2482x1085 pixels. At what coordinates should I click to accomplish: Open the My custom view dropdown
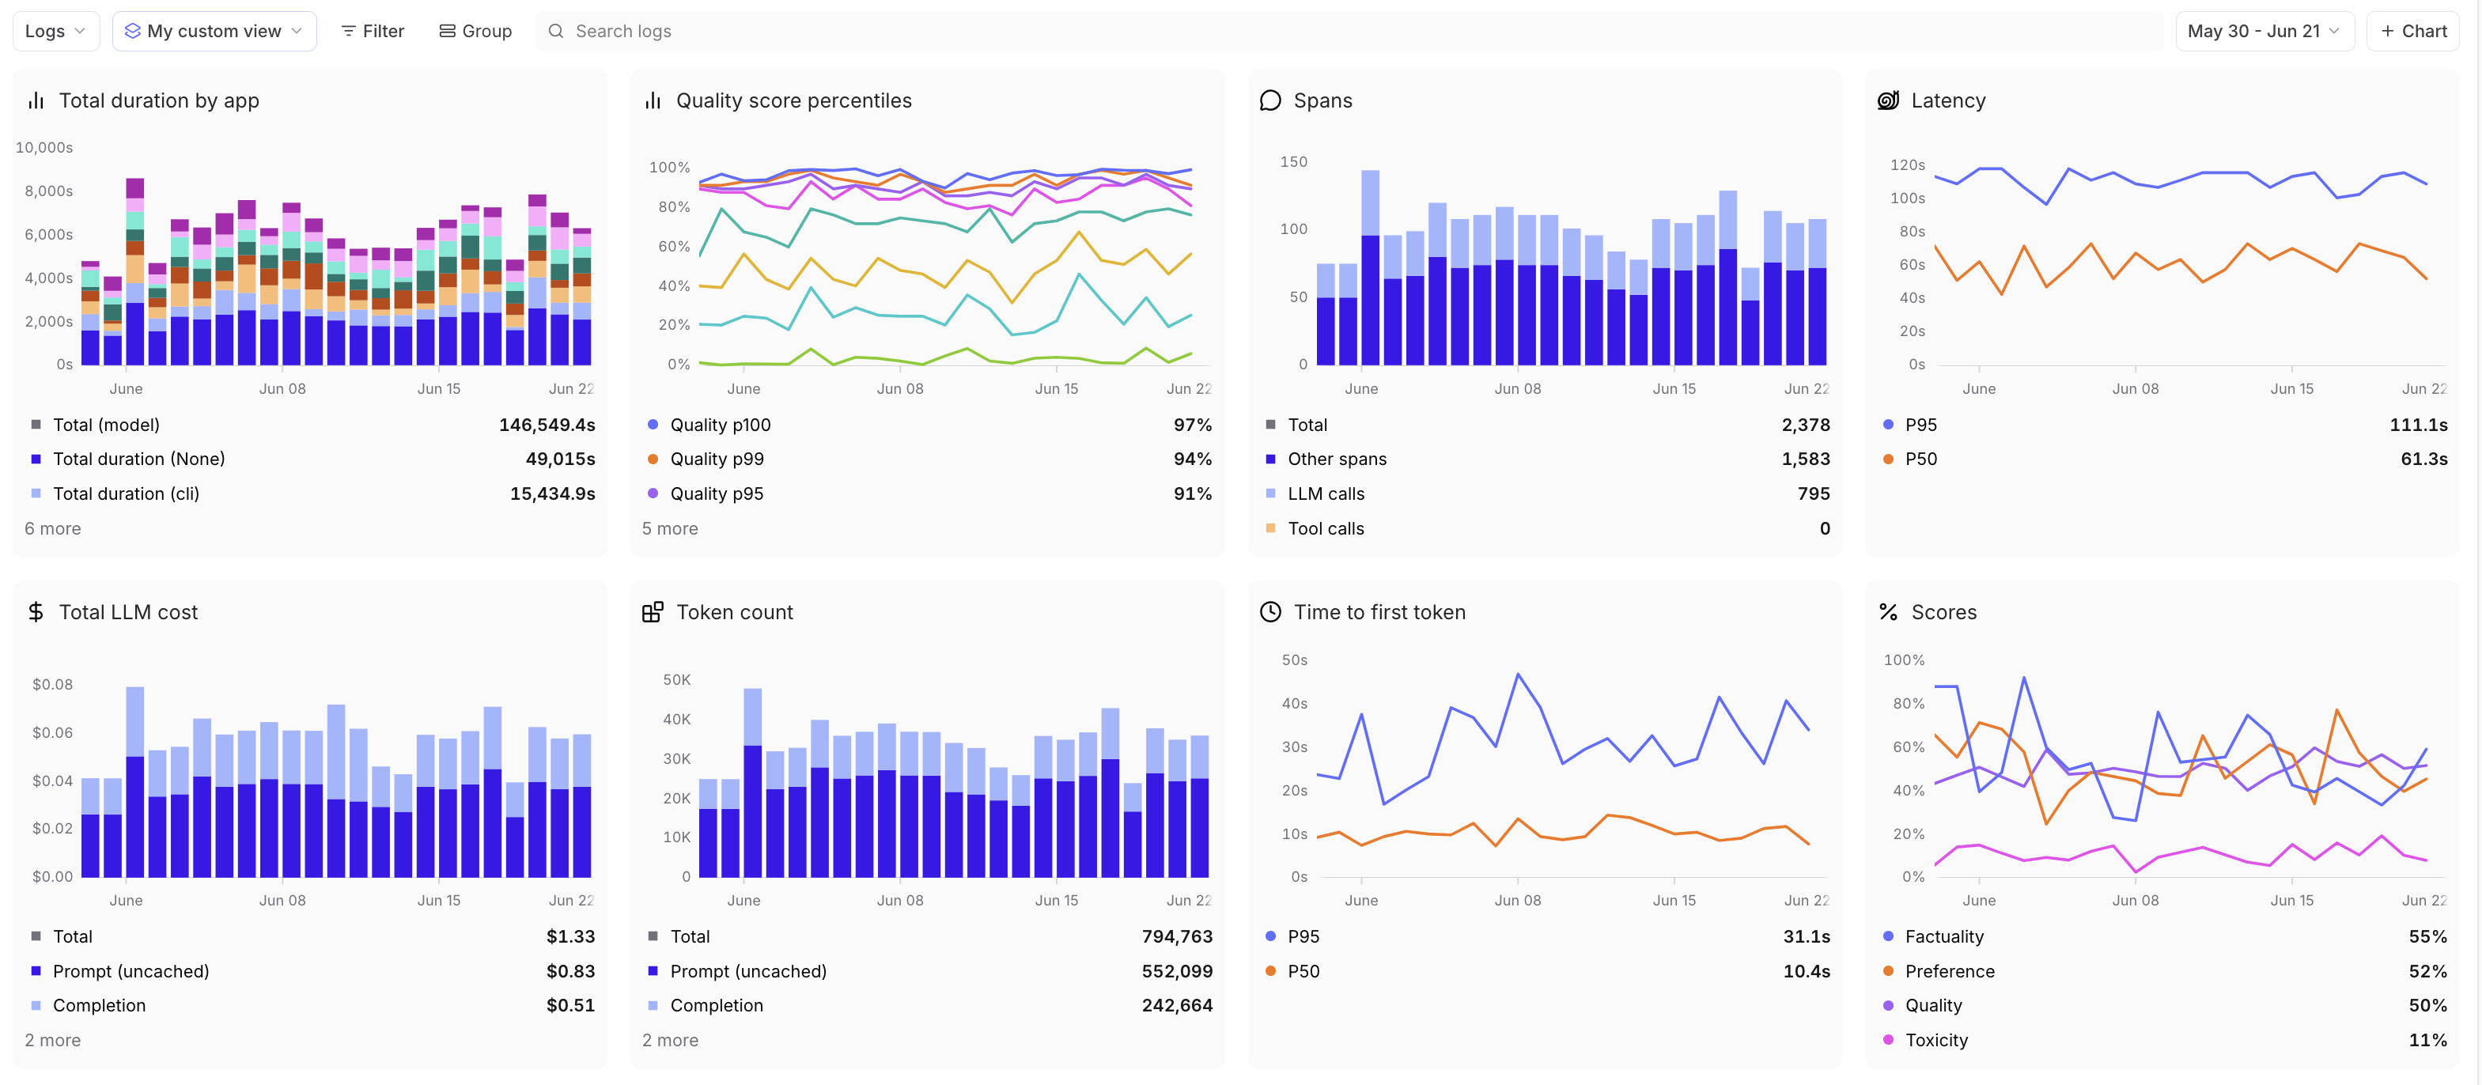click(214, 31)
